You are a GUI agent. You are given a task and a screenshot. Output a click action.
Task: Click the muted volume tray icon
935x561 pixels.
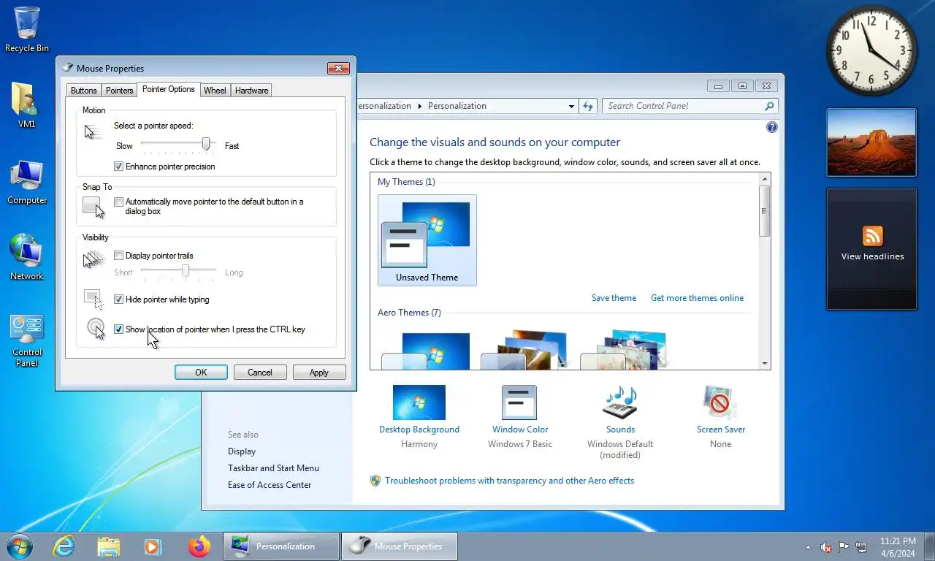coord(826,547)
